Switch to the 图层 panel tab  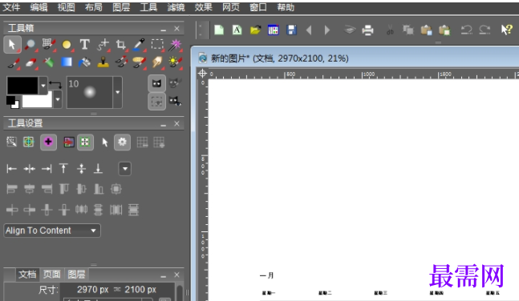76,275
